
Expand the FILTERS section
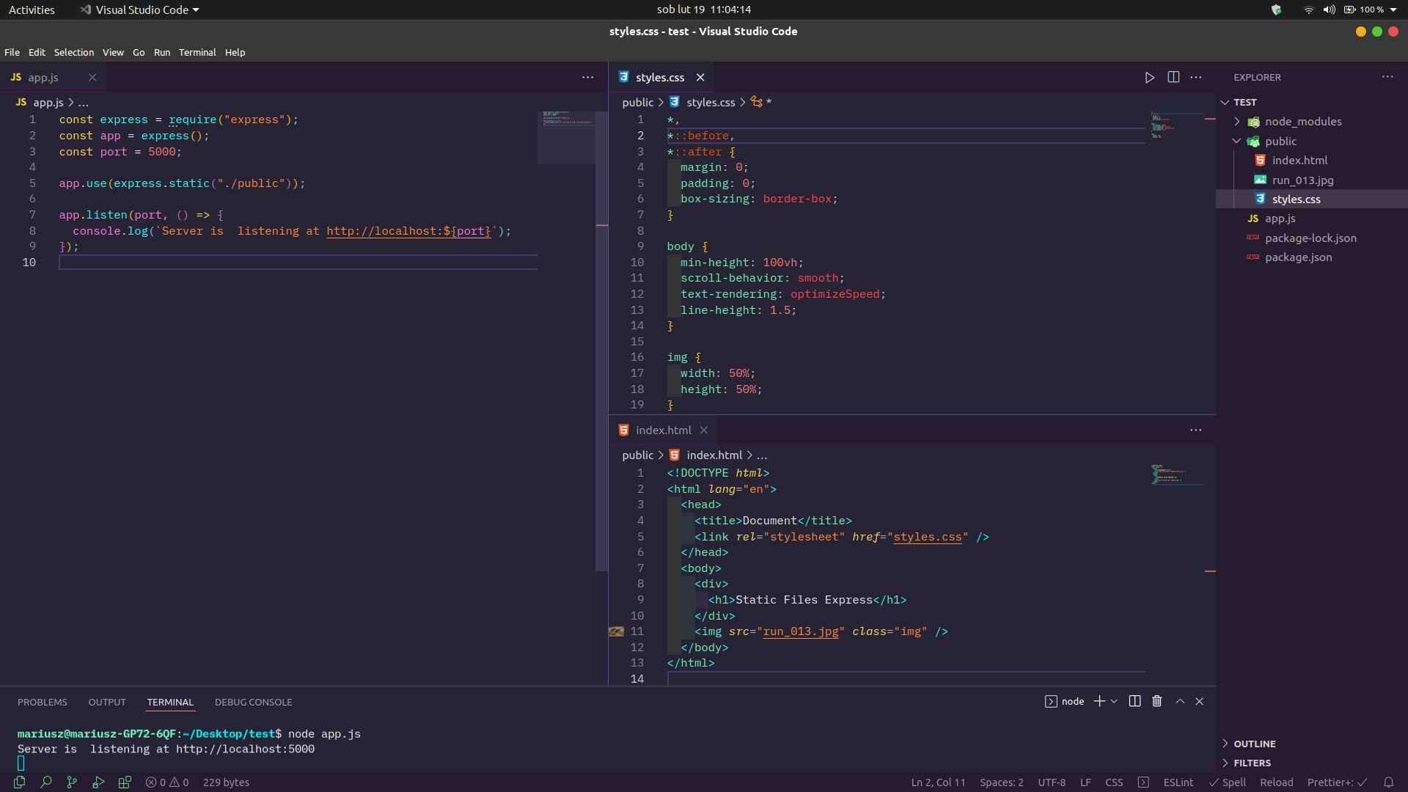[x=1252, y=763]
